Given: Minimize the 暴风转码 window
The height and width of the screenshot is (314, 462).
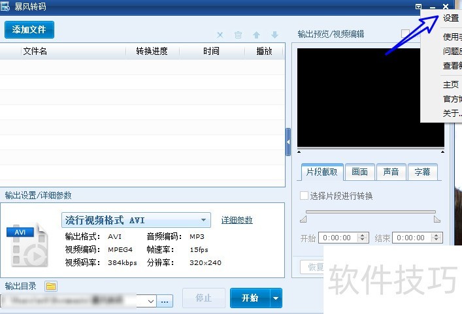Looking at the screenshot, I should click(x=433, y=7).
